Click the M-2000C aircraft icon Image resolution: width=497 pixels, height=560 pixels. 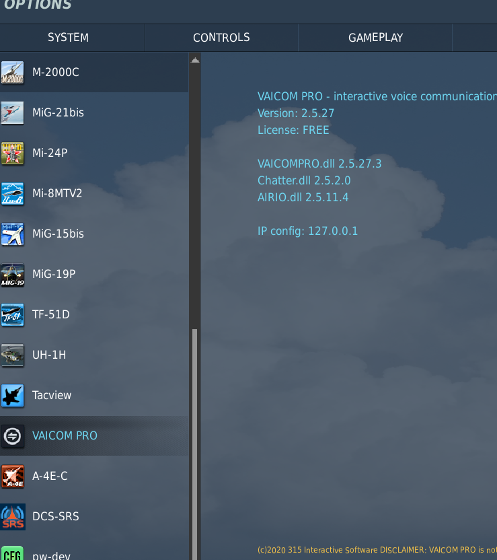coord(13,73)
